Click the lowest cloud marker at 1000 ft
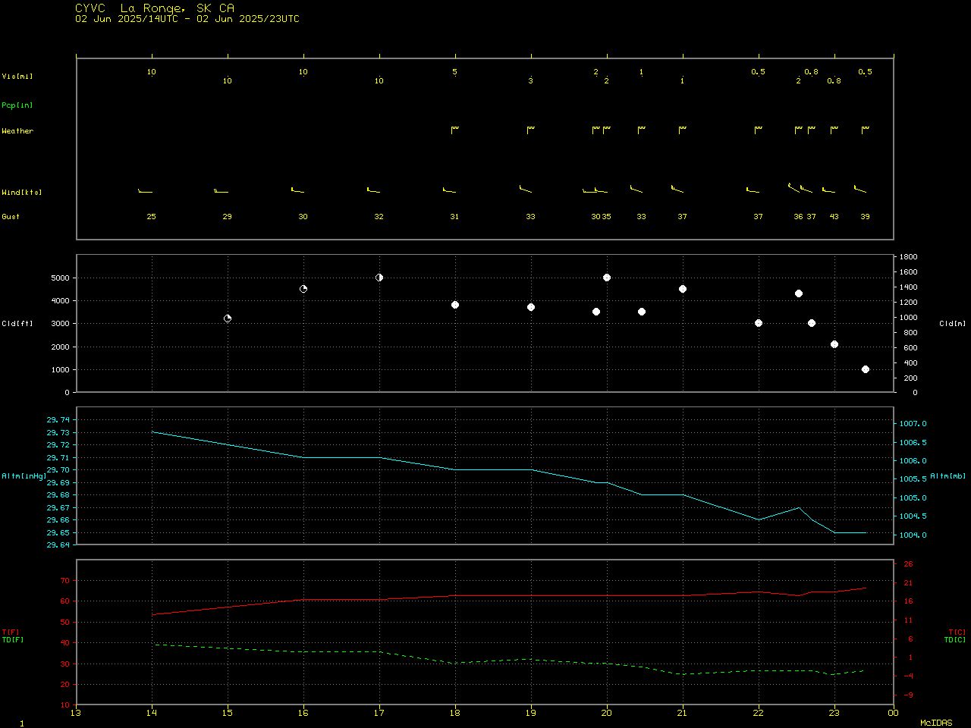Screen dimensions: 971x728 point(866,369)
